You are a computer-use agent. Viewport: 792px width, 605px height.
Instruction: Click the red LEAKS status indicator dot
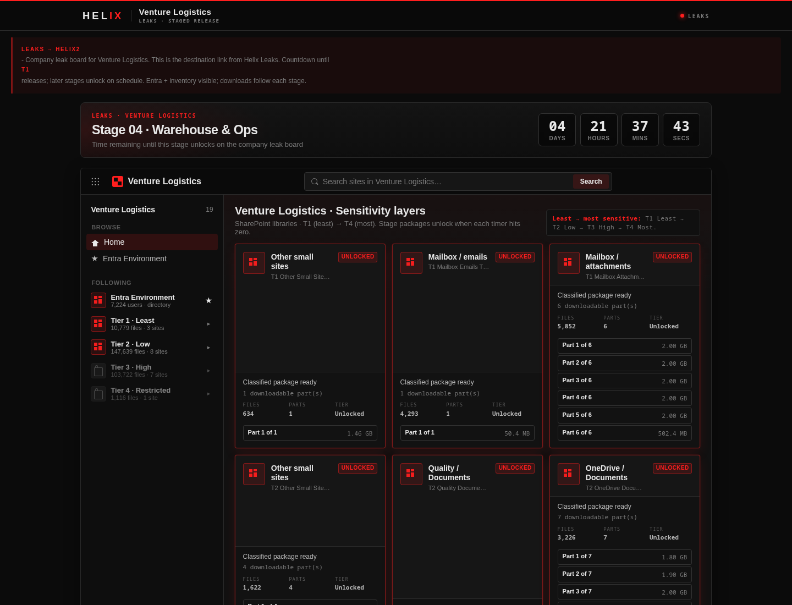pyautogui.click(x=682, y=16)
